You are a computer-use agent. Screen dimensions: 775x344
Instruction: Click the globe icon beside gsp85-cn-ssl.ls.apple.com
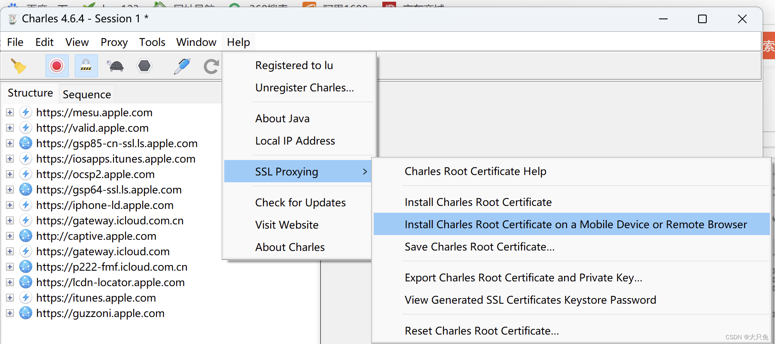tap(26, 143)
